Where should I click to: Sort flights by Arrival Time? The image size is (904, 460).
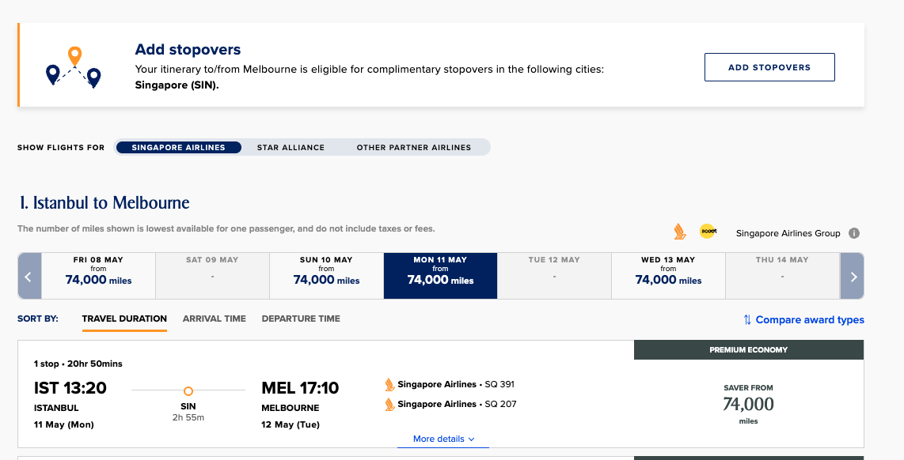(215, 319)
